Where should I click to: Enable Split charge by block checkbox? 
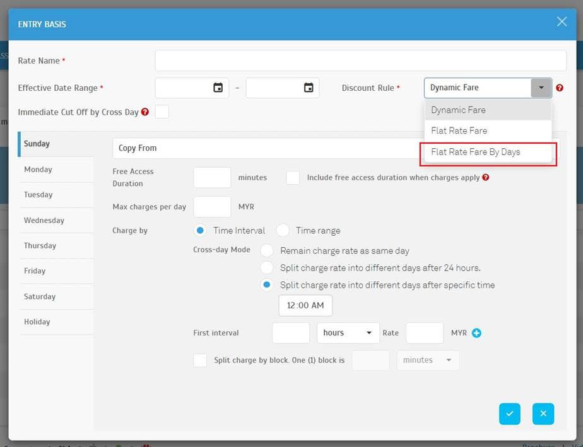coord(200,360)
